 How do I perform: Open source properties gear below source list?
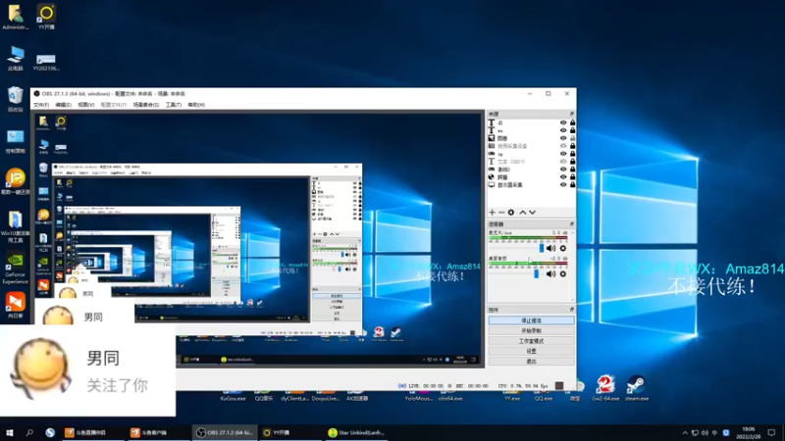click(x=510, y=213)
